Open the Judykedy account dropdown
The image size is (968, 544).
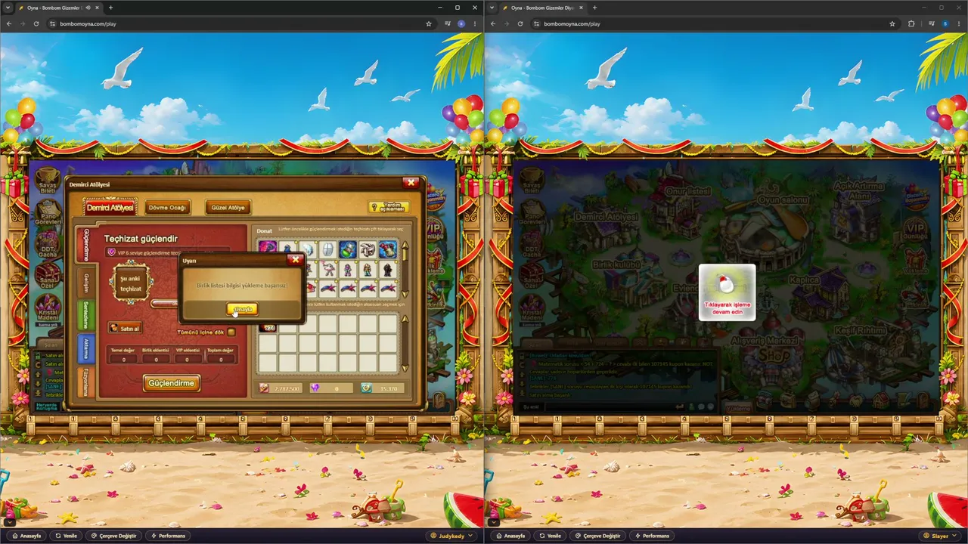(x=452, y=536)
